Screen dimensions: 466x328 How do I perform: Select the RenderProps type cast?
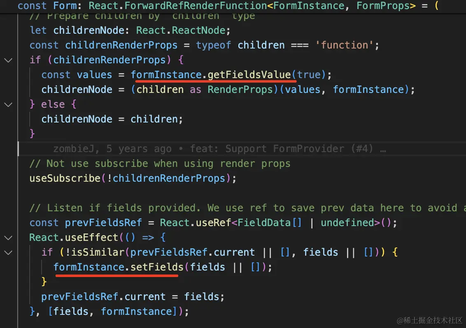[x=240, y=90]
